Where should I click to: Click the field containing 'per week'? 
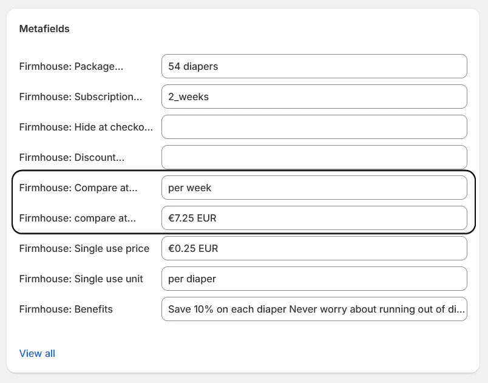tap(314, 188)
